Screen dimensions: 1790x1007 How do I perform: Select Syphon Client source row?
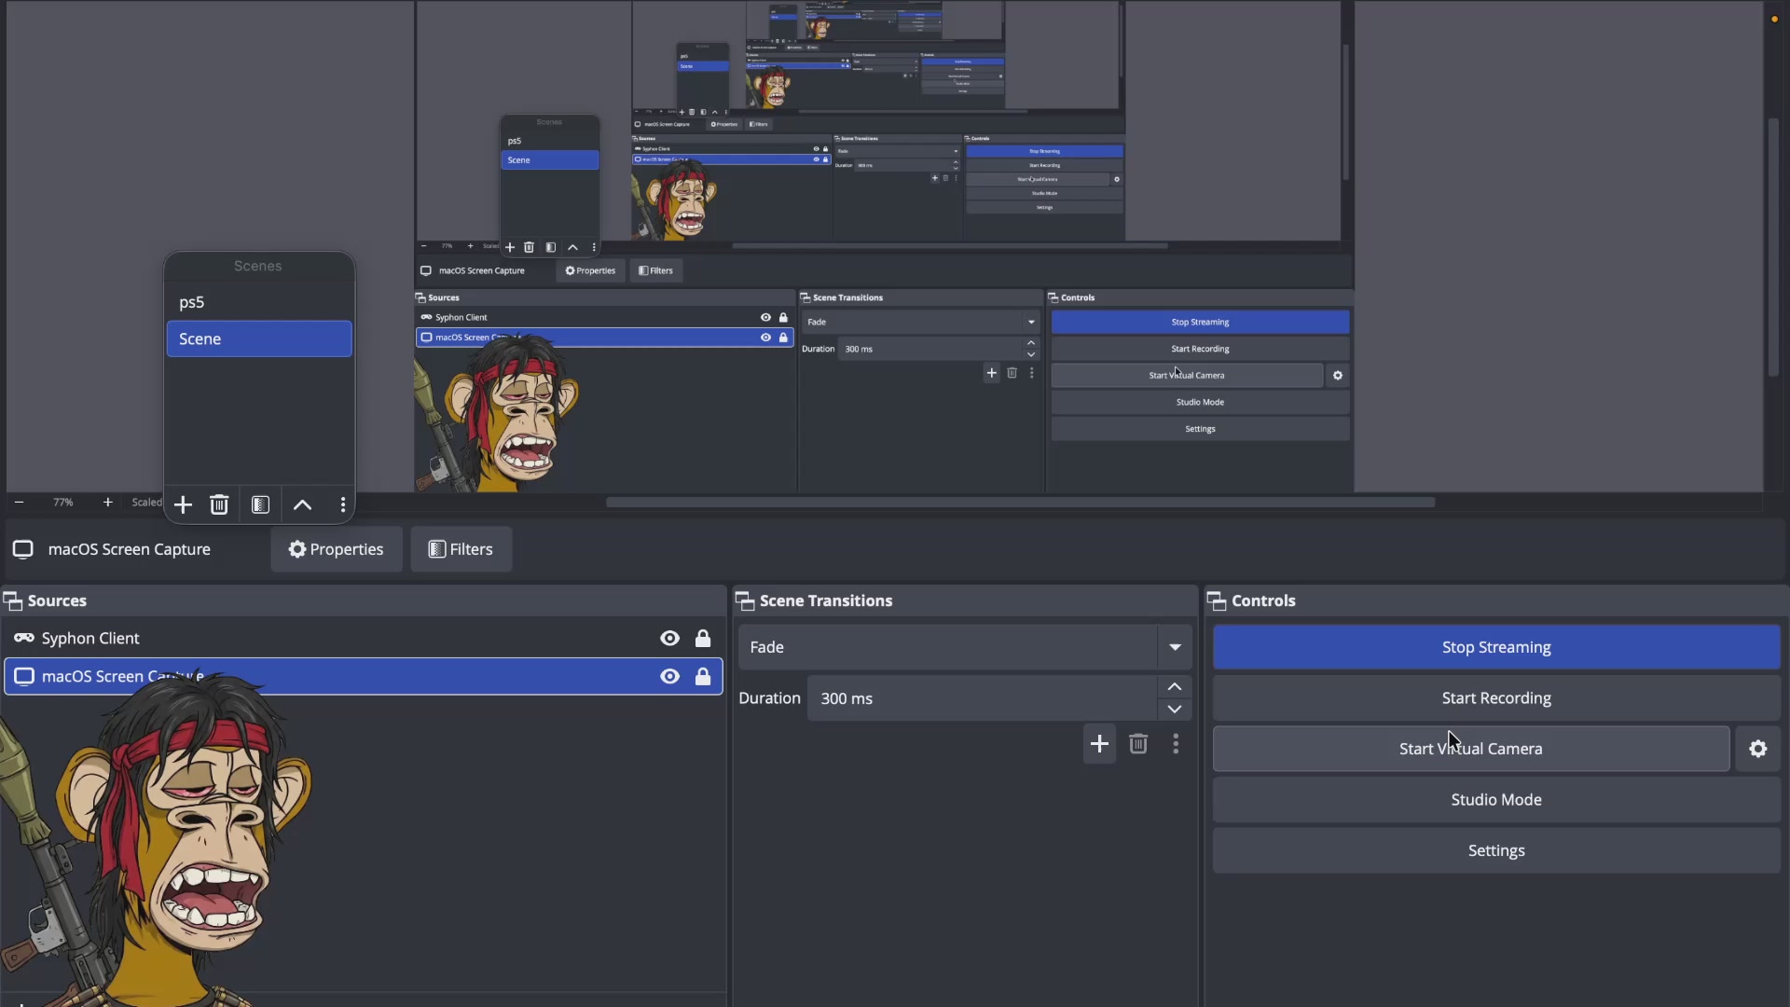point(364,638)
